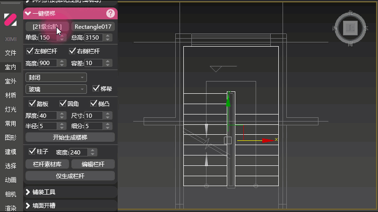Click the 半径 spinner arrows
The height and width of the screenshot is (212, 378).
pos(62,126)
